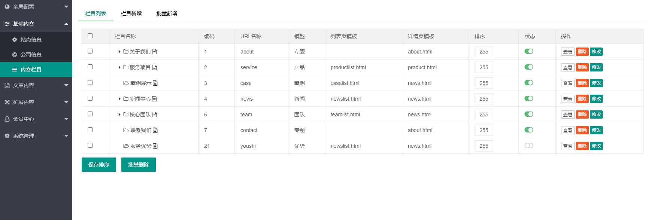Click the document icon next to 关于我们
Screen dimensions: 648x220
coord(154,52)
